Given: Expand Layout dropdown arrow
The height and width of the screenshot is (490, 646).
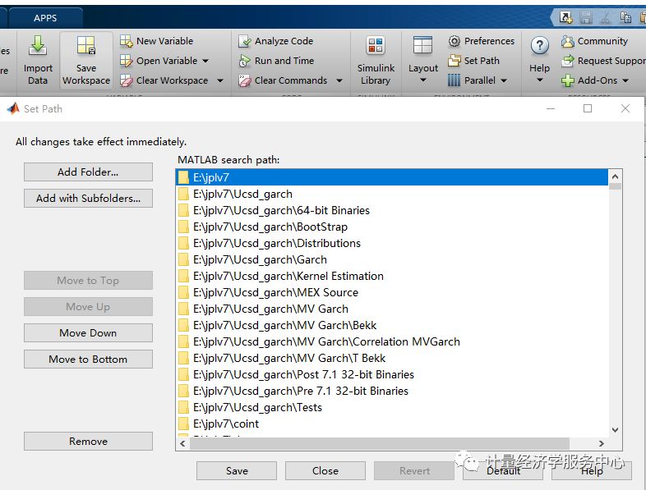Looking at the screenshot, I should 422,80.
